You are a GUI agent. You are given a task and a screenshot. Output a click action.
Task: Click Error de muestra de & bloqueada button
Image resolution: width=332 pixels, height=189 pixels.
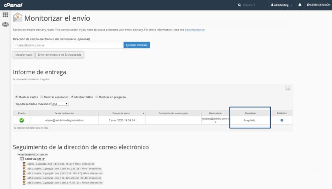[x=60, y=55]
